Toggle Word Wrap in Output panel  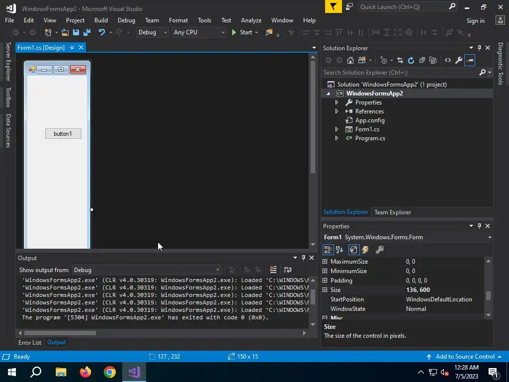tap(288, 270)
